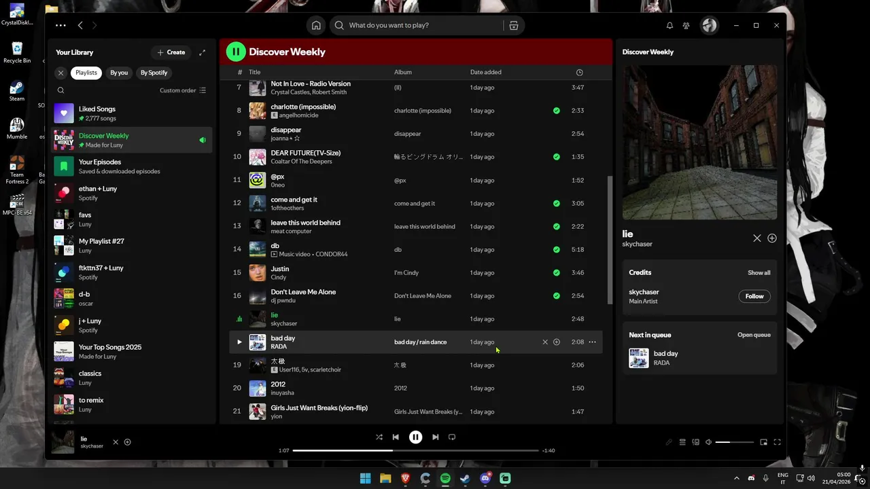Play the bad day track row
870x489 pixels.
[x=239, y=342]
